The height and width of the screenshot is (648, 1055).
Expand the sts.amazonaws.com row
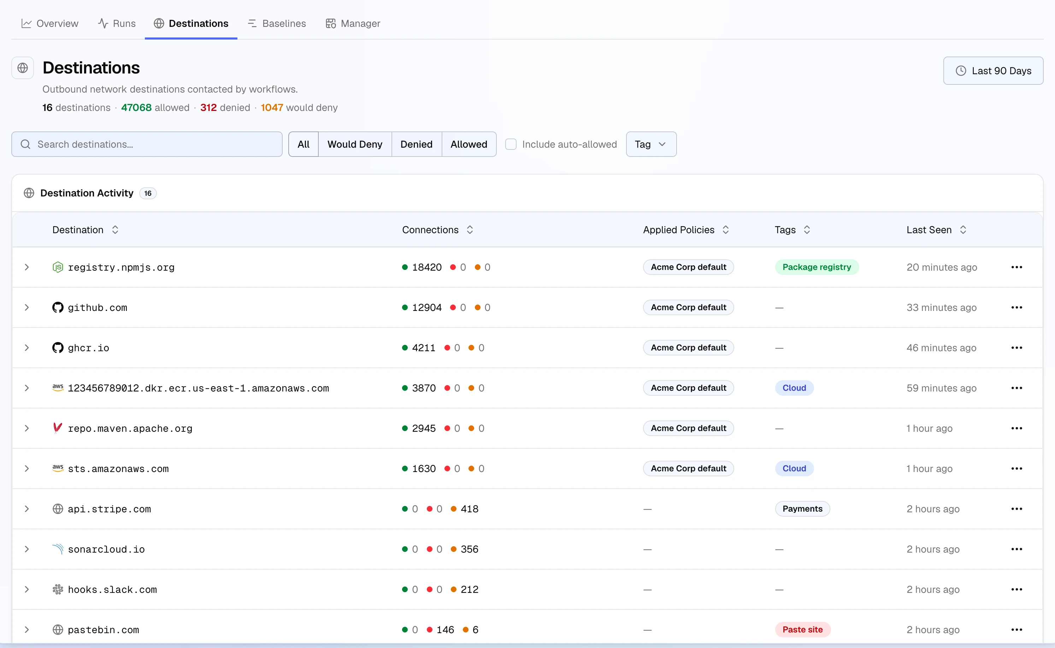(x=26, y=469)
